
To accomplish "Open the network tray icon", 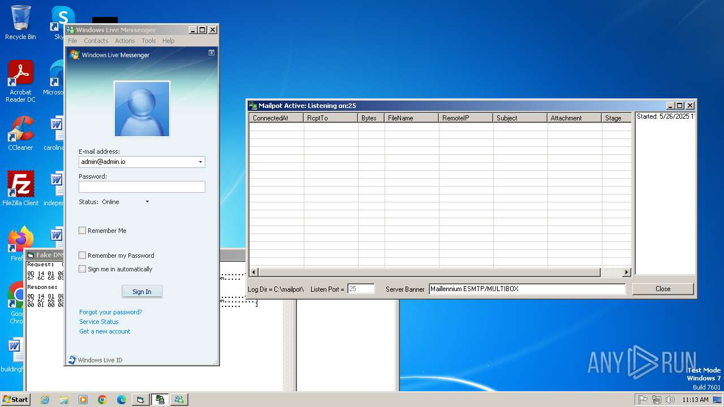I will 657,400.
